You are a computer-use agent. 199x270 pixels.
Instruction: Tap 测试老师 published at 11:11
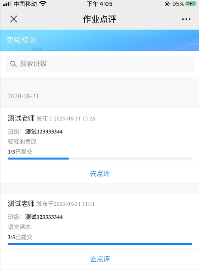pyautogui.click(x=21, y=204)
